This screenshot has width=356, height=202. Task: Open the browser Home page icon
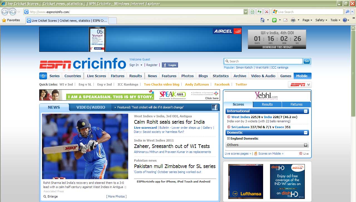tap(262, 20)
